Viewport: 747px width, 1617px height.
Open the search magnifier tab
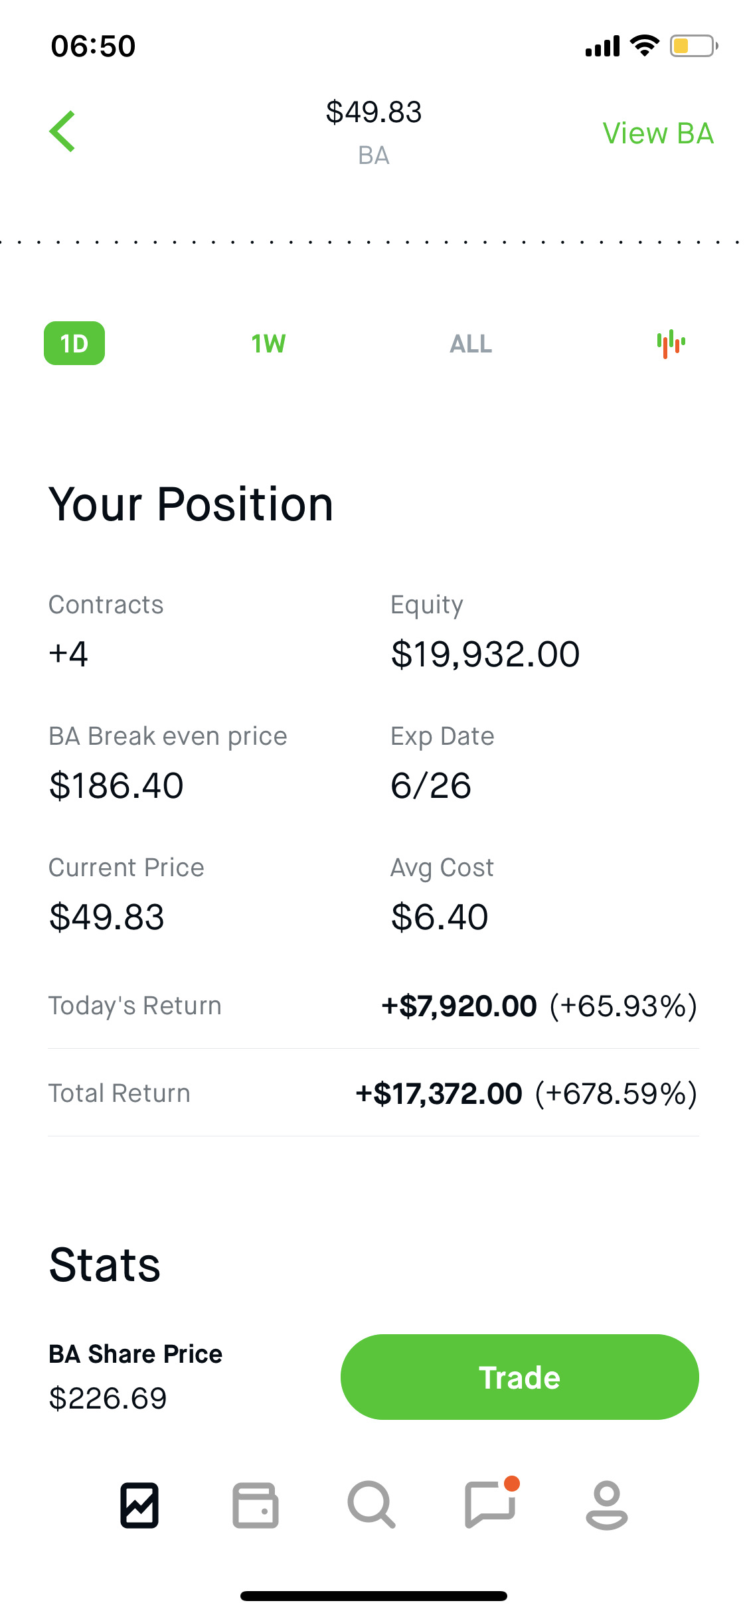tap(372, 1505)
